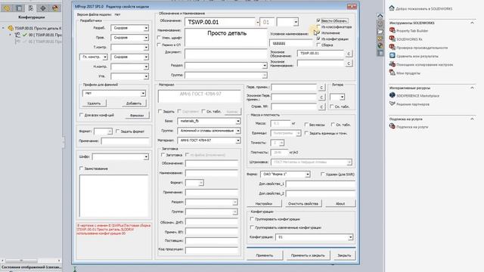484x272 pixels.
Task: Open 'Фирма' company dropdown
Action: 308,175
